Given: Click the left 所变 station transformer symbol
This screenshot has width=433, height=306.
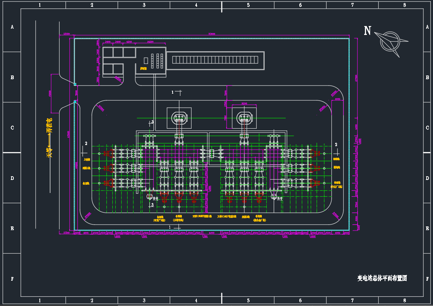Looking at the screenshot, I should [150, 196].
